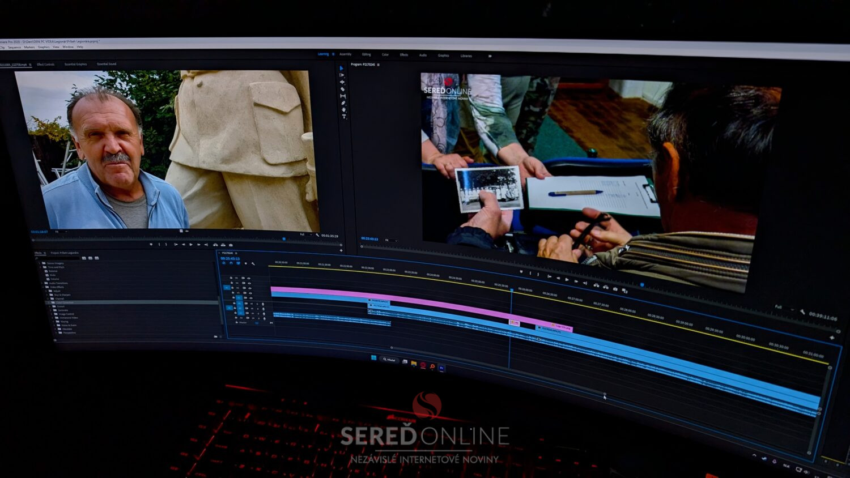Select the Ripple Edit tool
This screenshot has width=850, height=478.
[342, 82]
